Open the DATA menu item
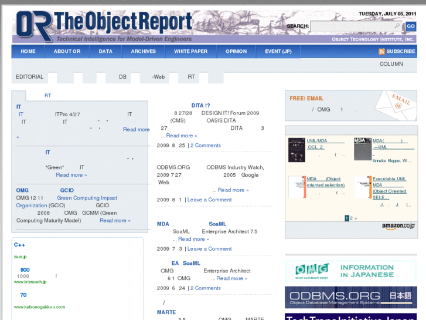The height and width of the screenshot is (320, 426). tap(105, 52)
